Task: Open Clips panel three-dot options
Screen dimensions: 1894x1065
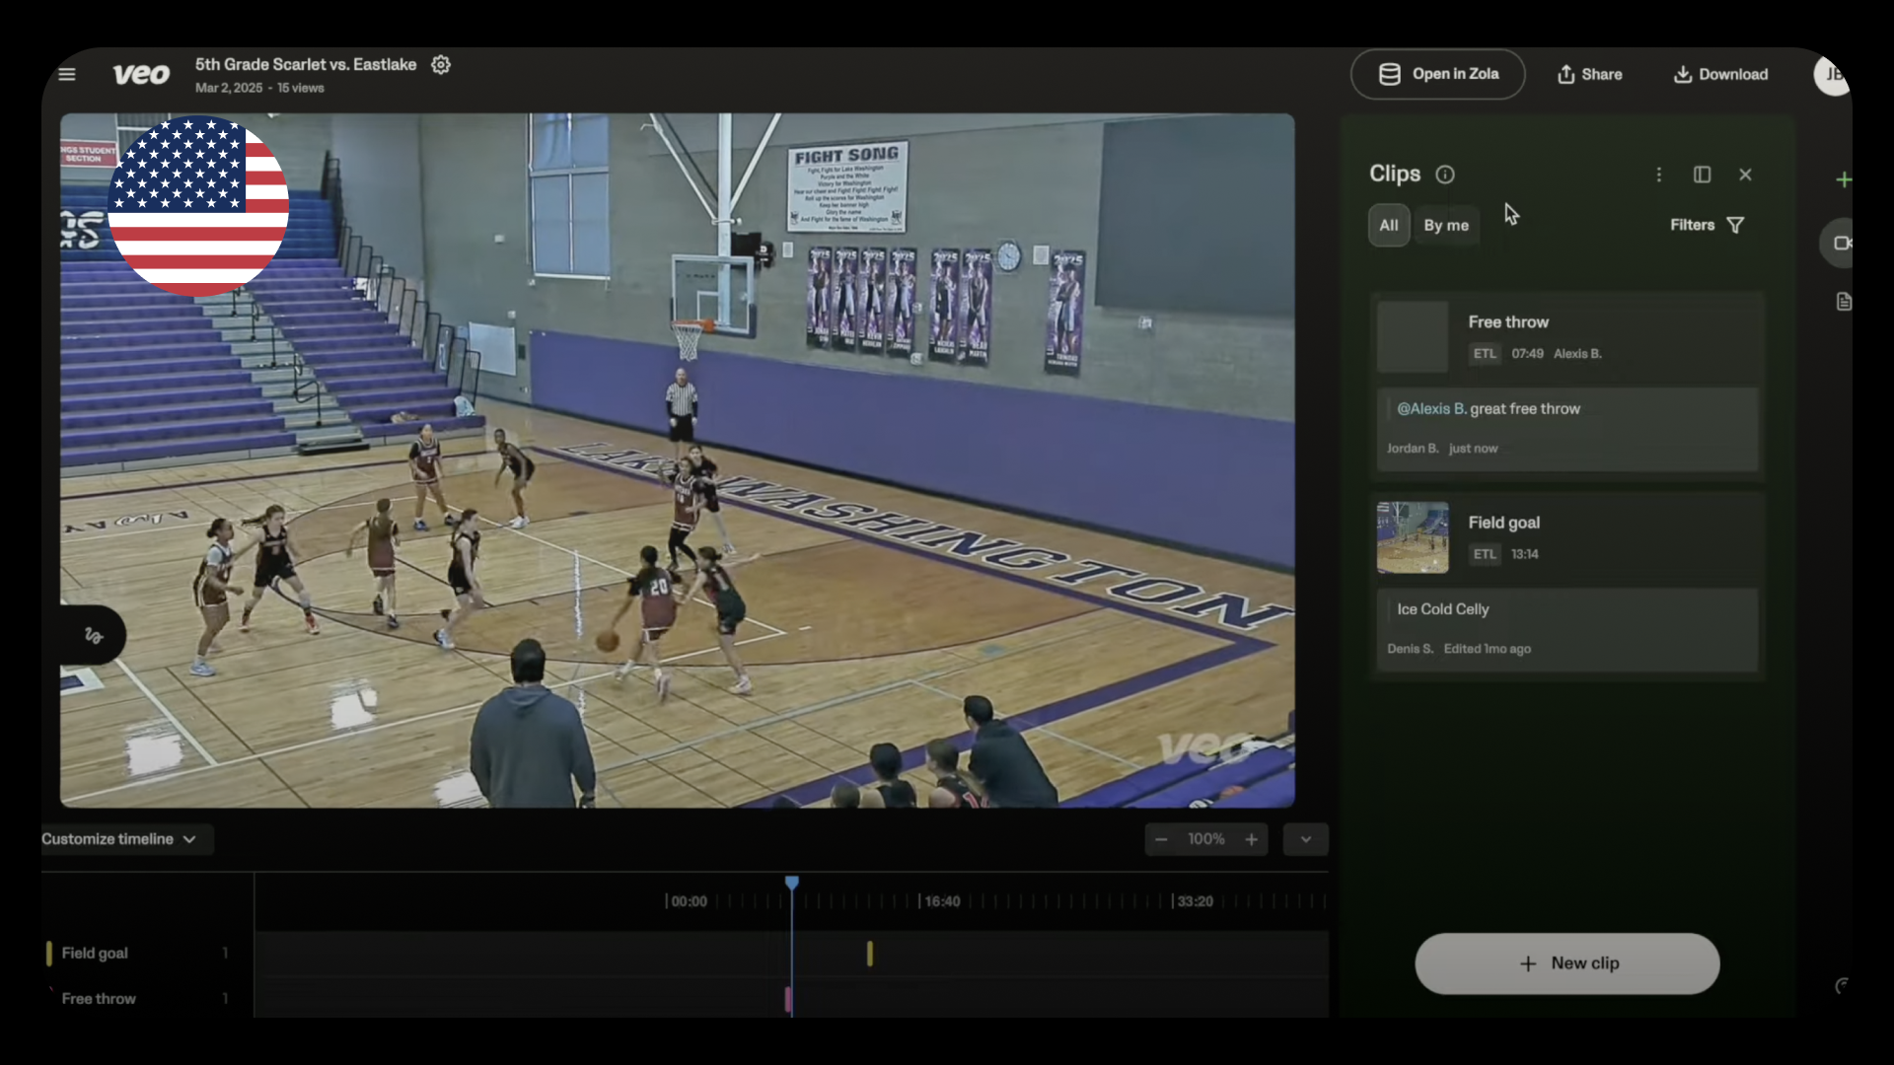Action: pyautogui.click(x=1659, y=175)
